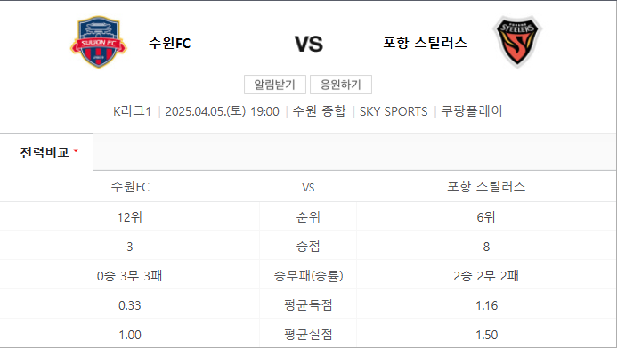Open the 전력비교 tab
The height and width of the screenshot is (349, 617).
46,152
